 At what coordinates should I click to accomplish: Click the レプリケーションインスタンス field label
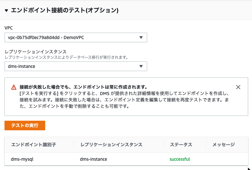(36, 52)
